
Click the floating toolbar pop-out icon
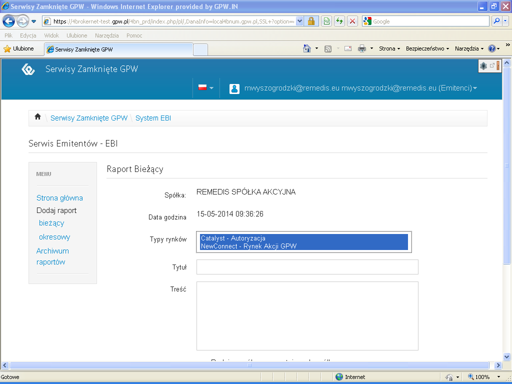click(x=492, y=65)
